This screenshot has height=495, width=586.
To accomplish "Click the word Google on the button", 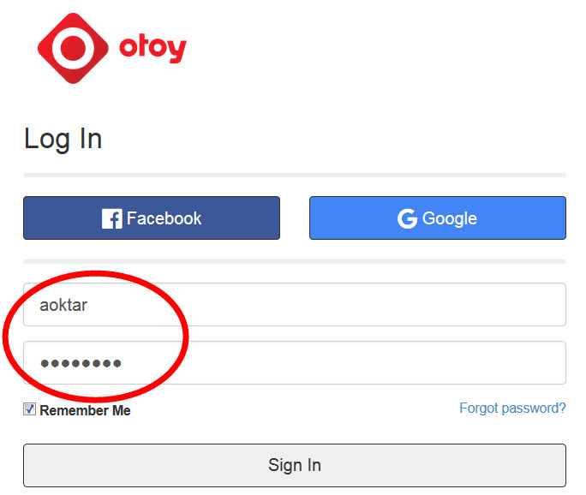I will point(450,218).
